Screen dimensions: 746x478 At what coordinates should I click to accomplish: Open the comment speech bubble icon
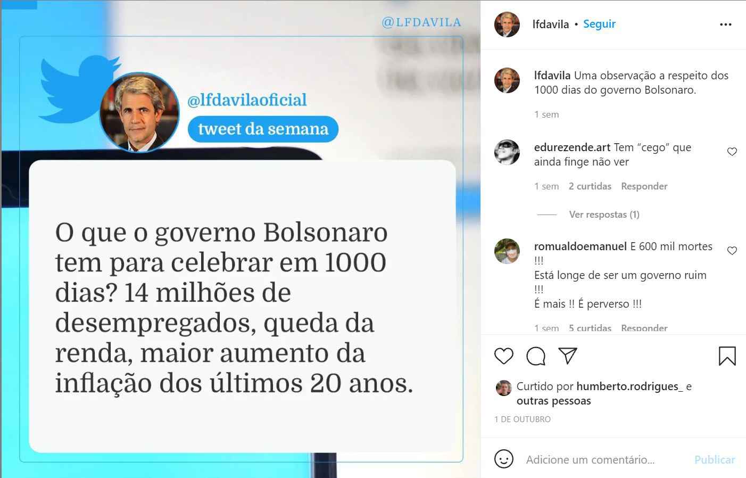coord(536,356)
